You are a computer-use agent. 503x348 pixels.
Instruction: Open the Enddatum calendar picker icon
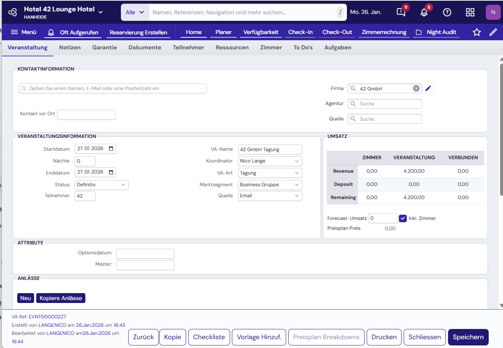[x=111, y=172]
